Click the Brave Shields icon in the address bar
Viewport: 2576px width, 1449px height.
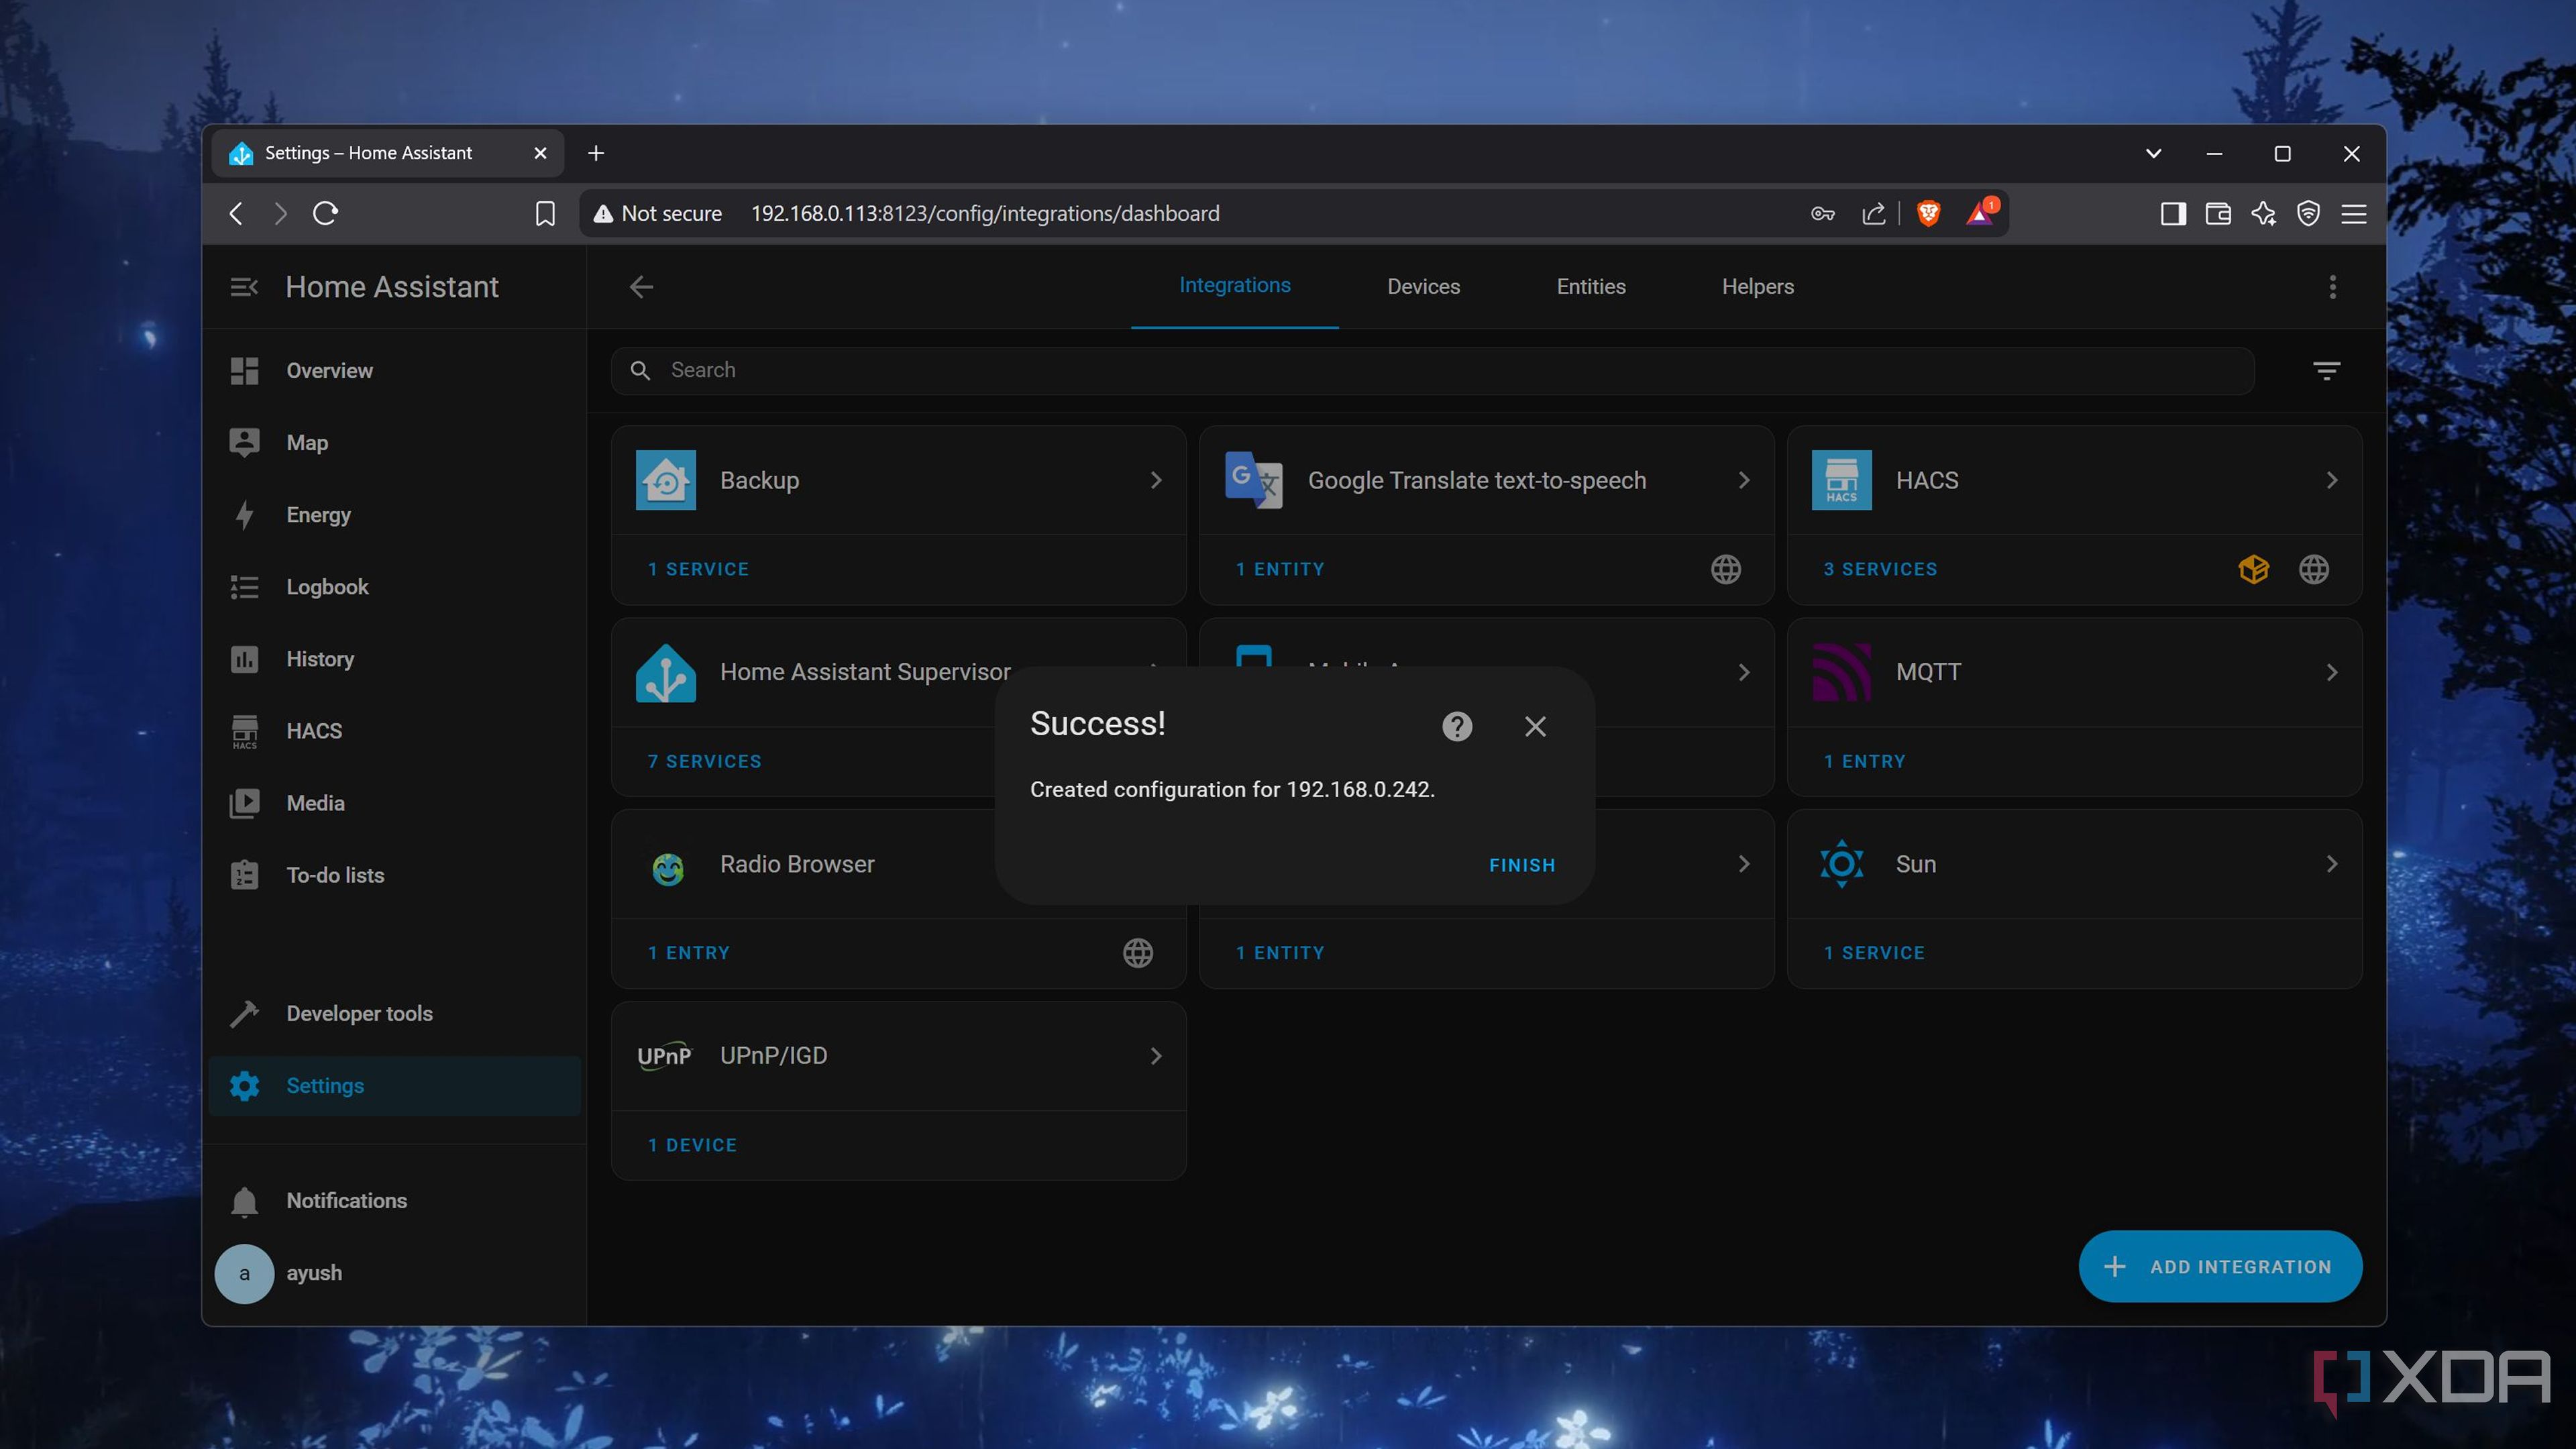tap(1928, 213)
